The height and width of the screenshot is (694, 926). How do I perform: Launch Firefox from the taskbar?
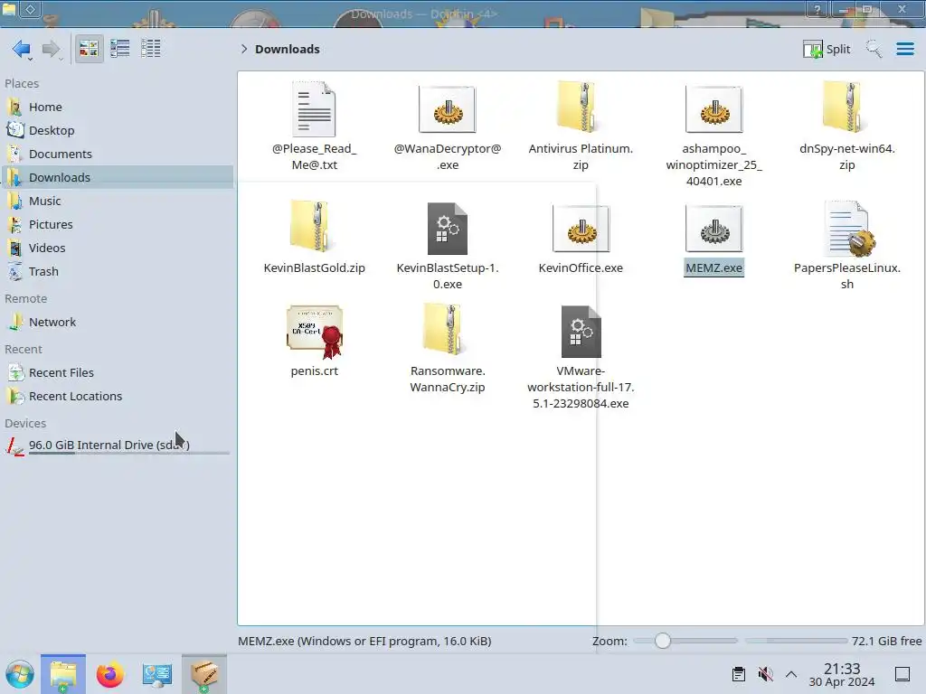coord(109,674)
